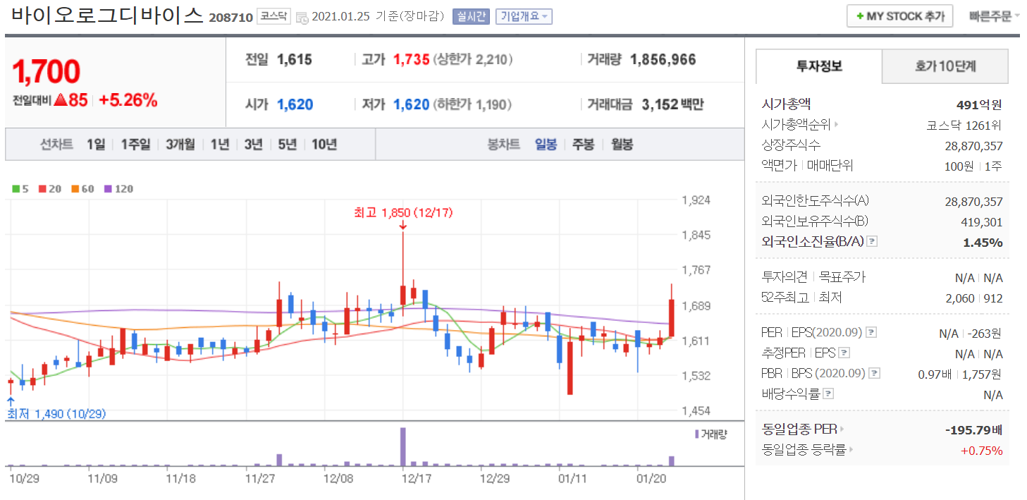Click the calendar icon before the date
Viewport: 1027px width, 500px height.
point(302,17)
